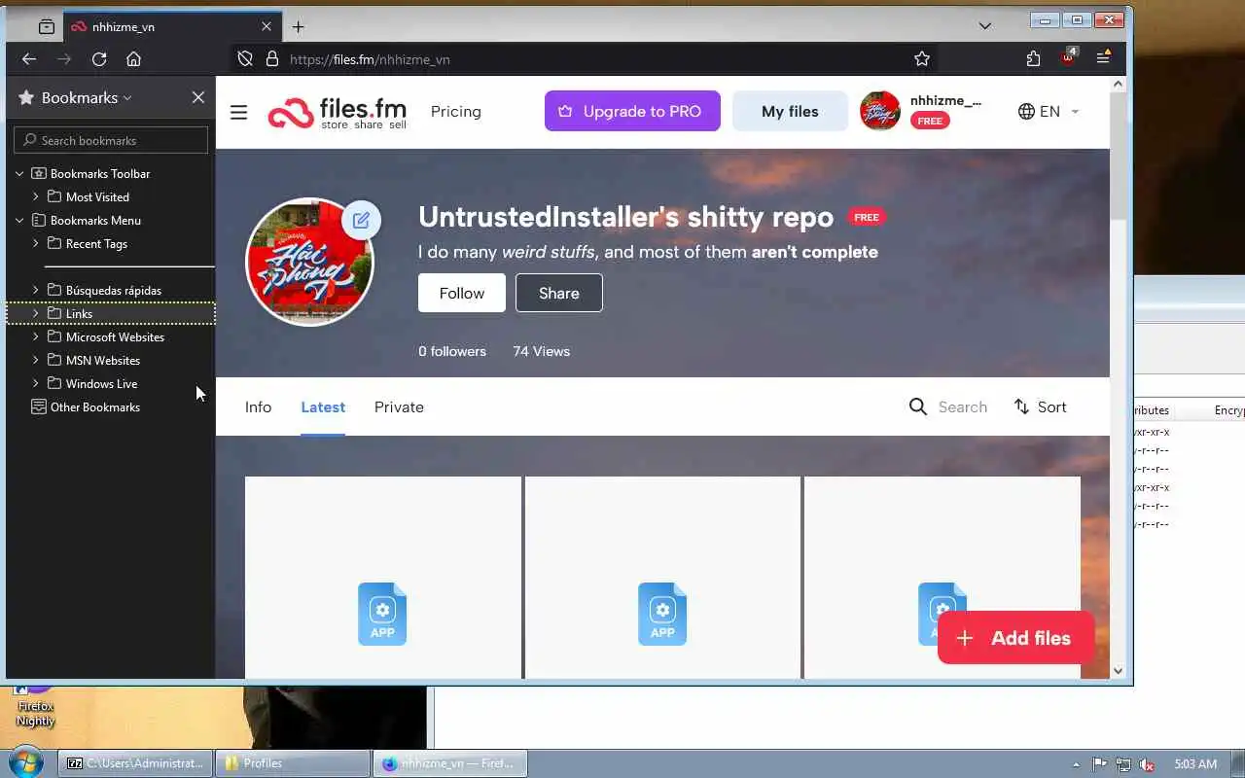Close the Bookmarks sidebar
Viewport: 1245px width, 778px height.
[x=198, y=97]
